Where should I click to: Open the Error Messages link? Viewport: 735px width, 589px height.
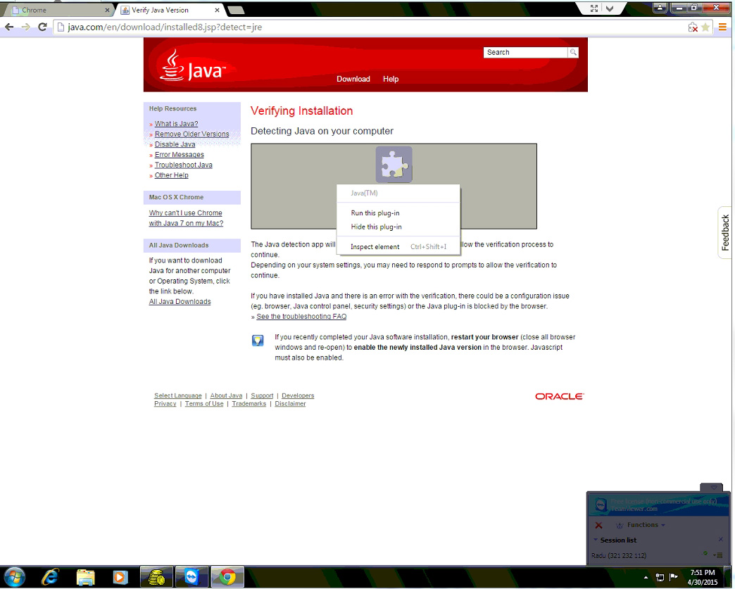click(179, 155)
